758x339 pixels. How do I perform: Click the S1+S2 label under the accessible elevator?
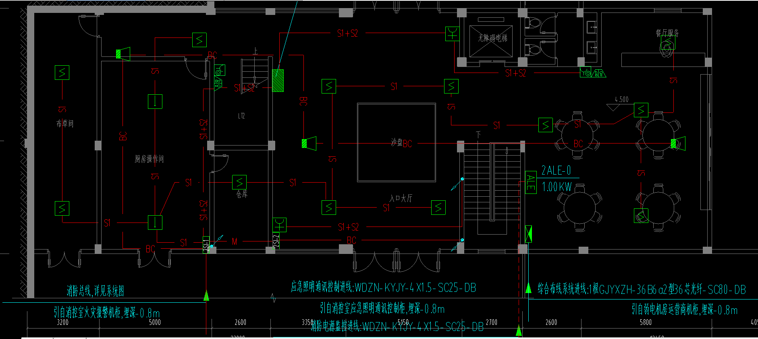point(515,73)
